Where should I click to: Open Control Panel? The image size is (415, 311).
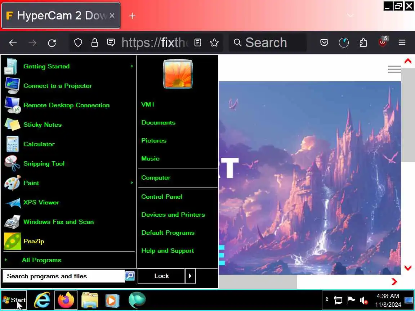(162, 197)
